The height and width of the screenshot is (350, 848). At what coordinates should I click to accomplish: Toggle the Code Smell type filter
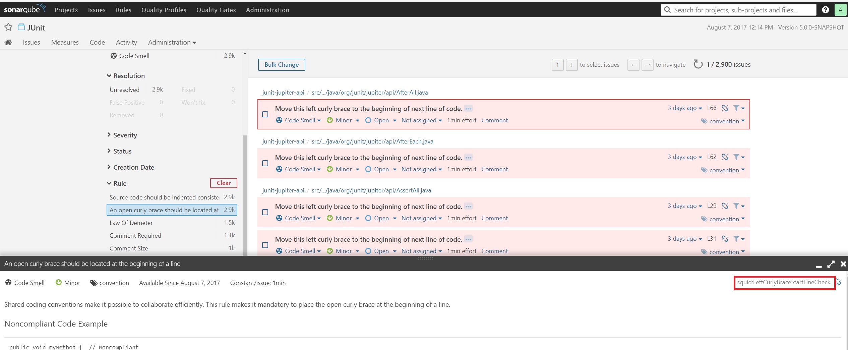(x=172, y=56)
